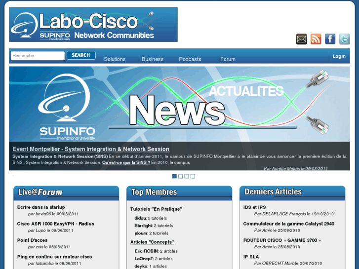Click the Derniers Articles panel header
The height and width of the screenshot is (269, 359).
(292, 193)
